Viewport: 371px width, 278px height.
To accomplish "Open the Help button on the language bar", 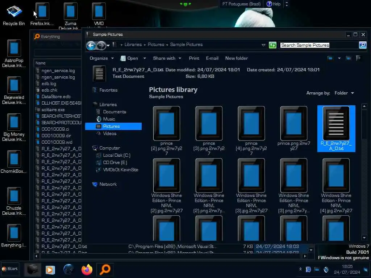I will click(273, 4).
